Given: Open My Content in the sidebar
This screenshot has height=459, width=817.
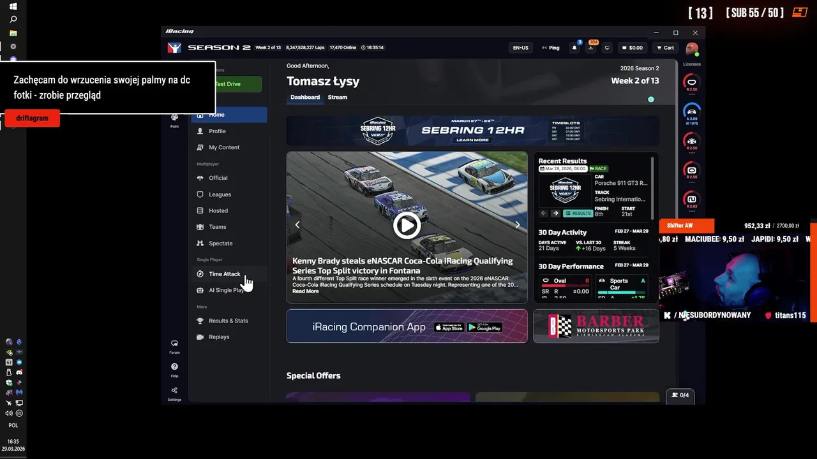Looking at the screenshot, I should click(229, 147).
